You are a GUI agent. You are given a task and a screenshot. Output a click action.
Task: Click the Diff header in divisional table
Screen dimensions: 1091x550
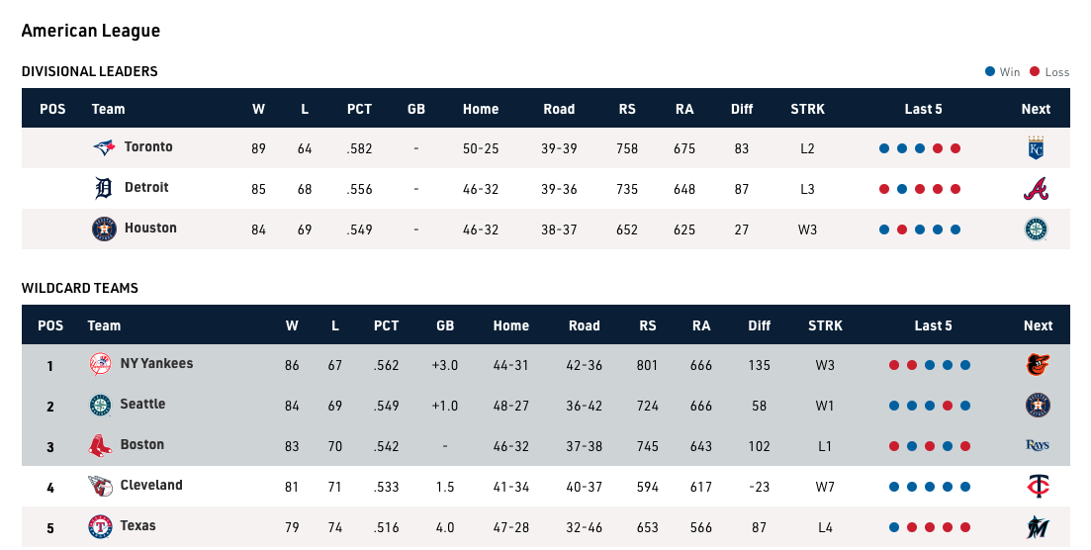click(742, 109)
